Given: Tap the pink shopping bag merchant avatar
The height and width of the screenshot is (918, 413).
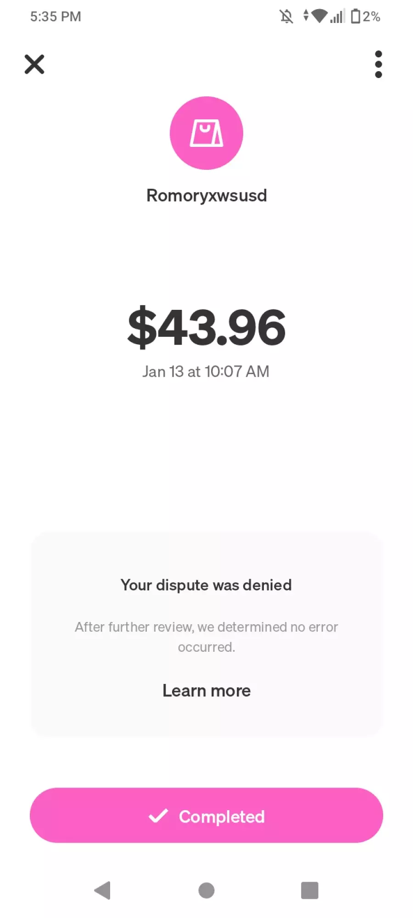Looking at the screenshot, I should click(206, 133).
